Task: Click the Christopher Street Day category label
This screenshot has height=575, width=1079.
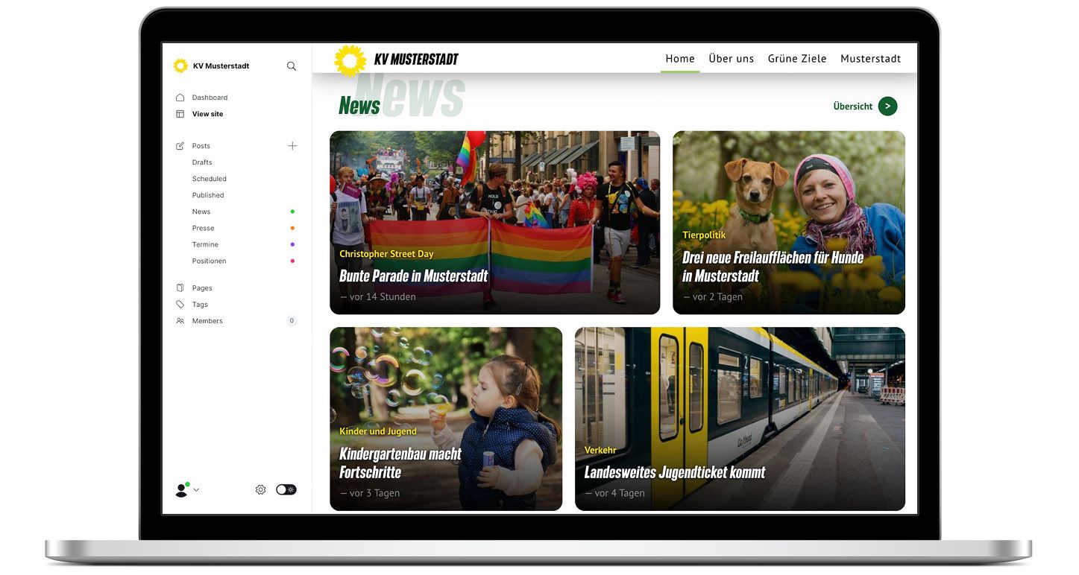Action: (x=386, y=254)
